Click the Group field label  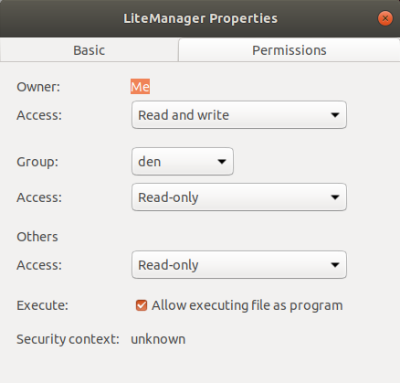click(x=37, y=162)
